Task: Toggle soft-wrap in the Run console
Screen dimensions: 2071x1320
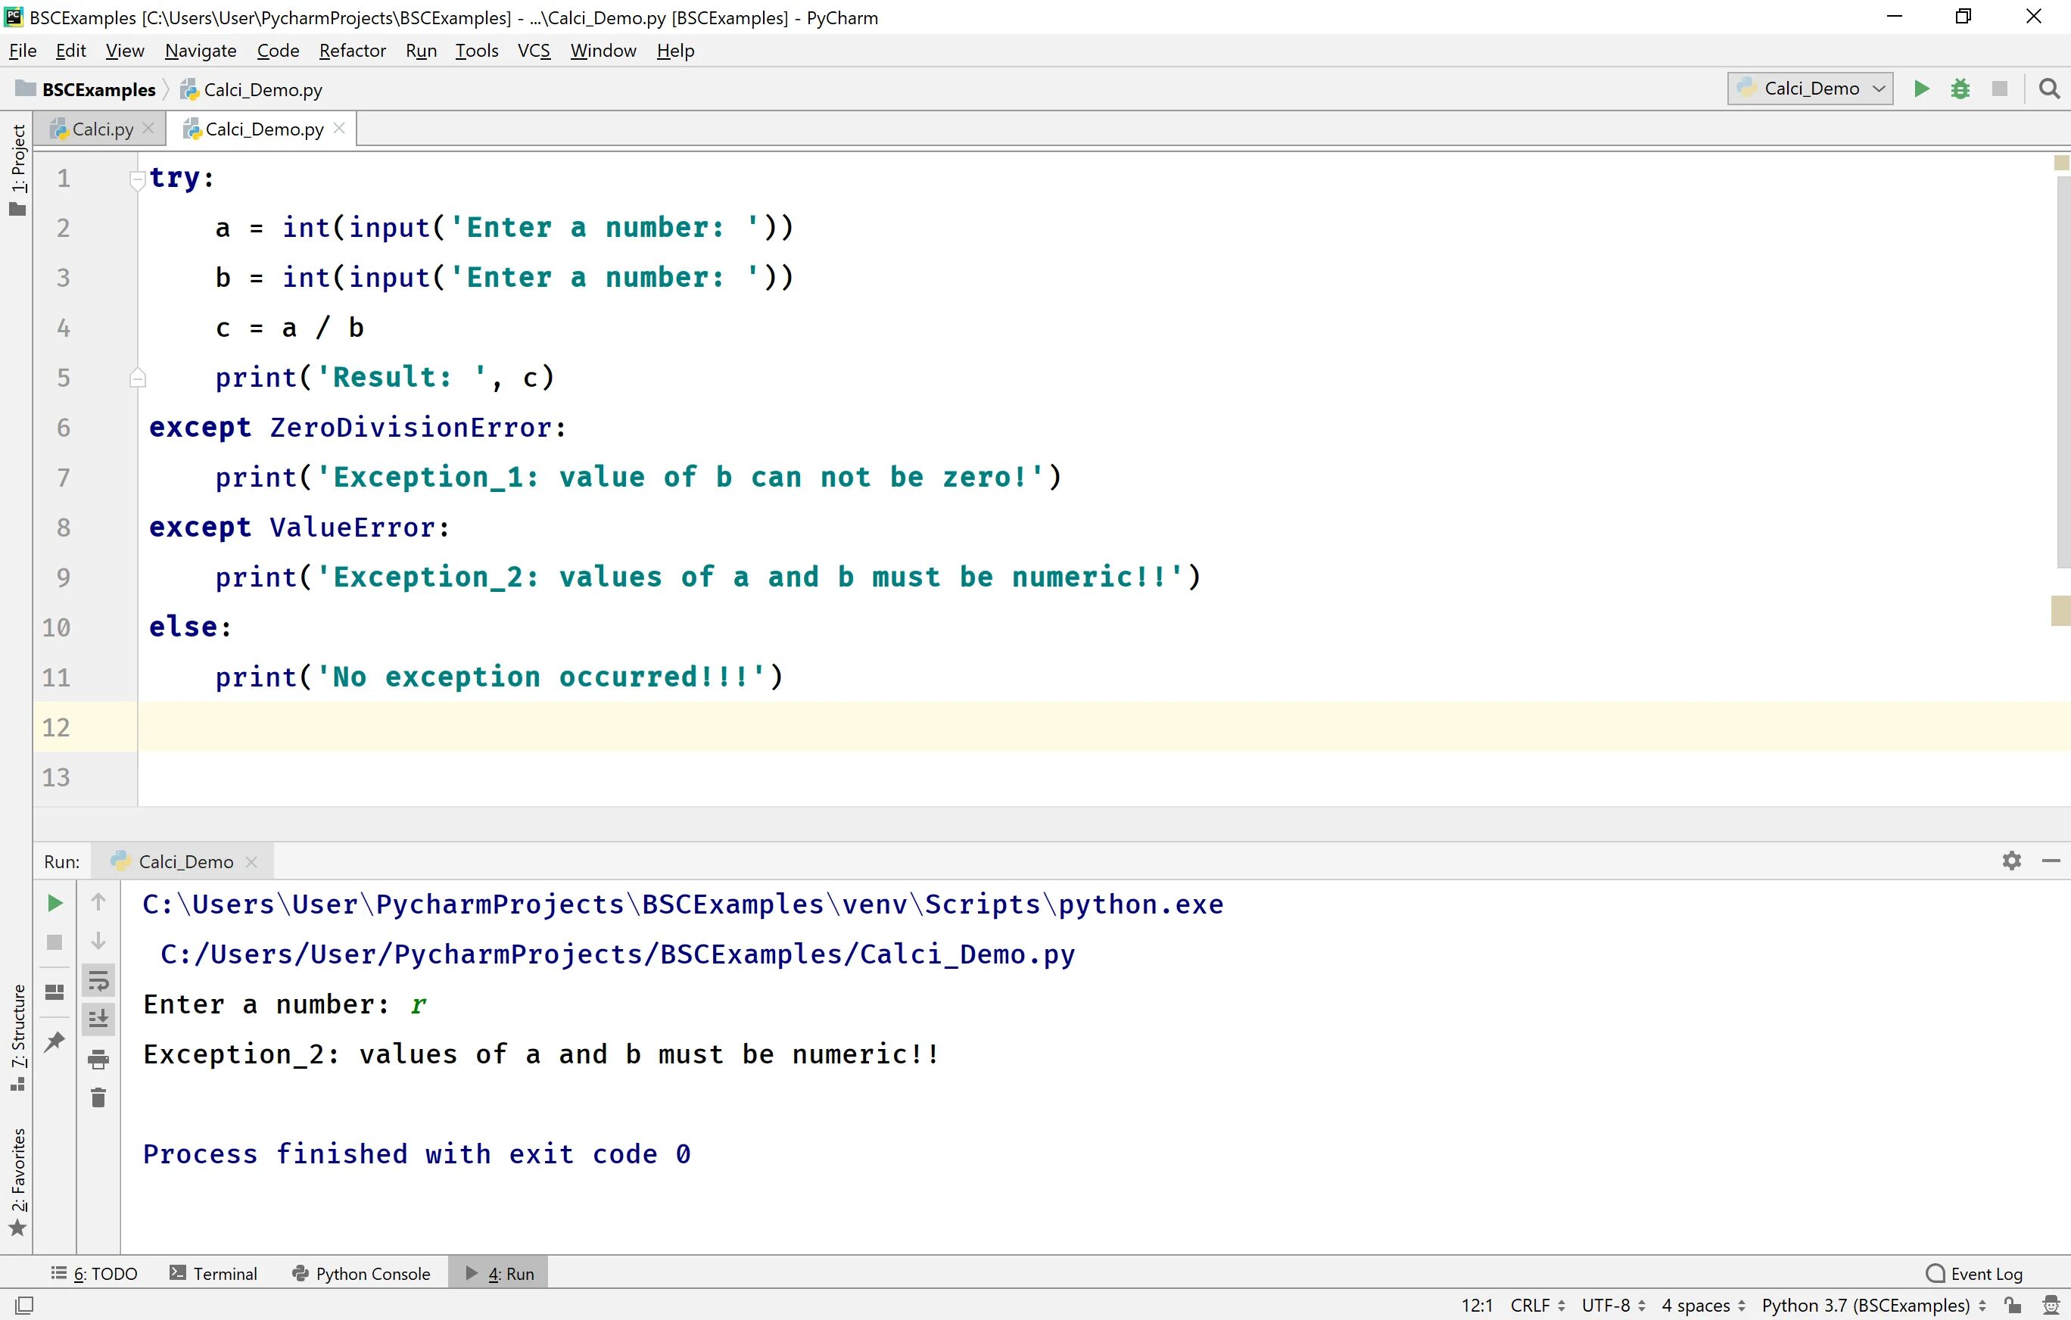Action: [x=99, y=981]
